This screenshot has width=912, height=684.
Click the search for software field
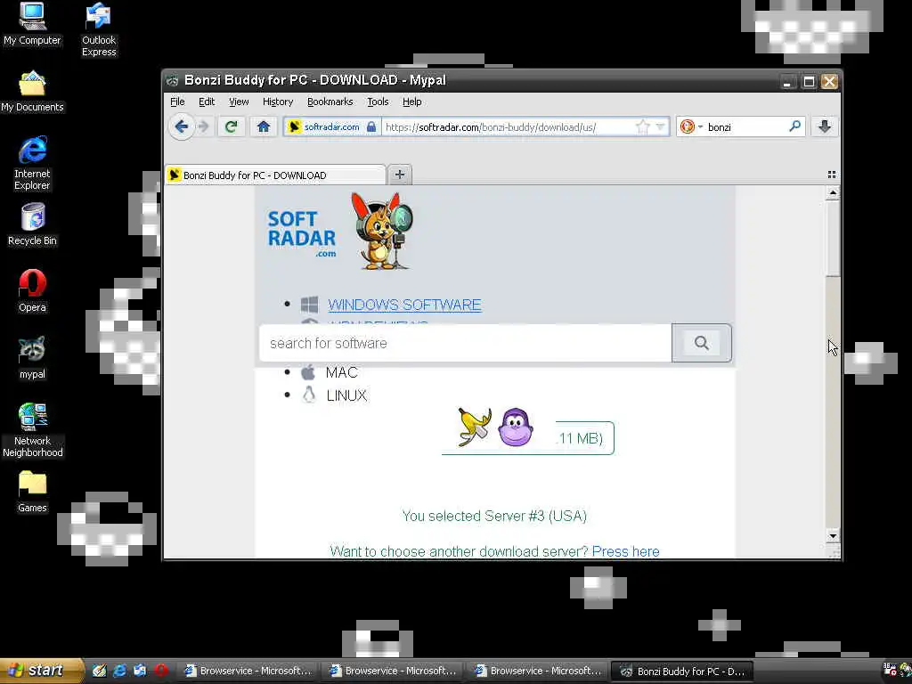465,343
